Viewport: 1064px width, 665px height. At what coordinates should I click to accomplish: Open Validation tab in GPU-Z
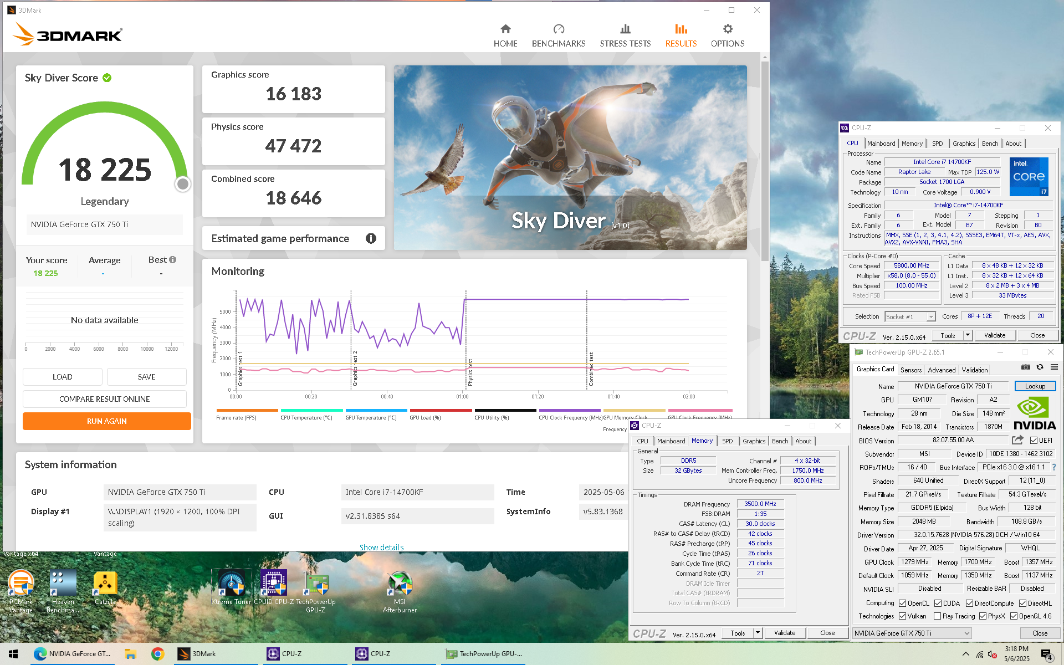click(975, 370)
